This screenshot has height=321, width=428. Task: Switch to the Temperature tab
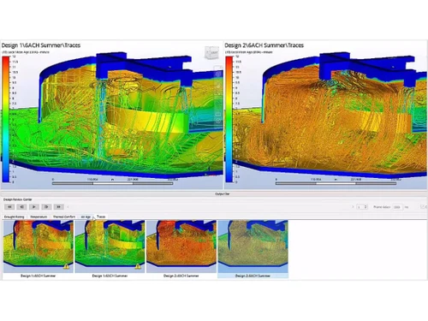click(39, 217)
